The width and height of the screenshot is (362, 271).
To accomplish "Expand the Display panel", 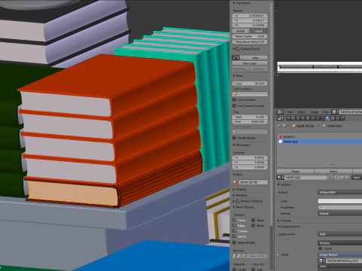I will pos(234,190).
